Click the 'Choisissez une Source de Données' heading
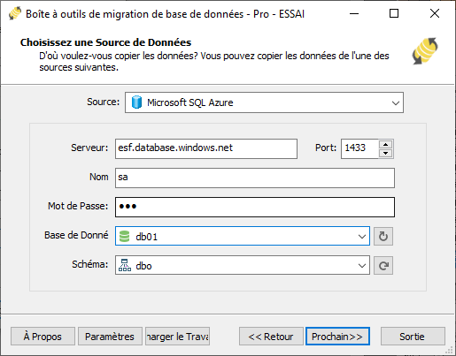The image size is (456, 356). click(105, 42)
